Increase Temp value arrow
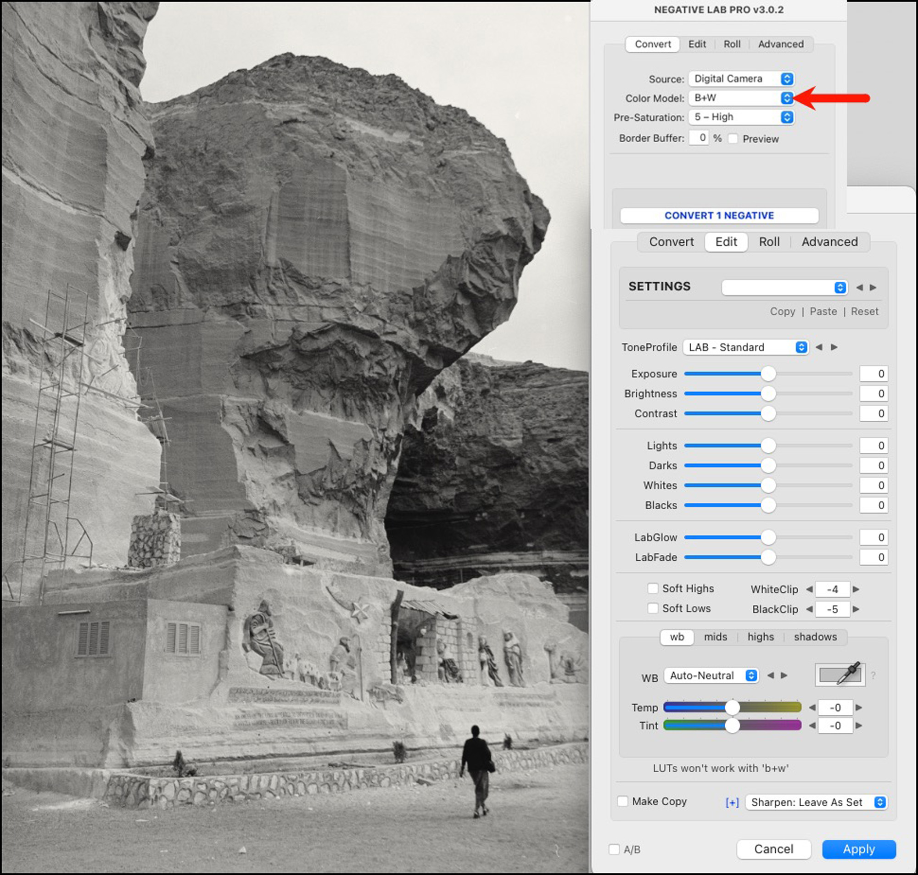918x875 pixels. (859, 708)
